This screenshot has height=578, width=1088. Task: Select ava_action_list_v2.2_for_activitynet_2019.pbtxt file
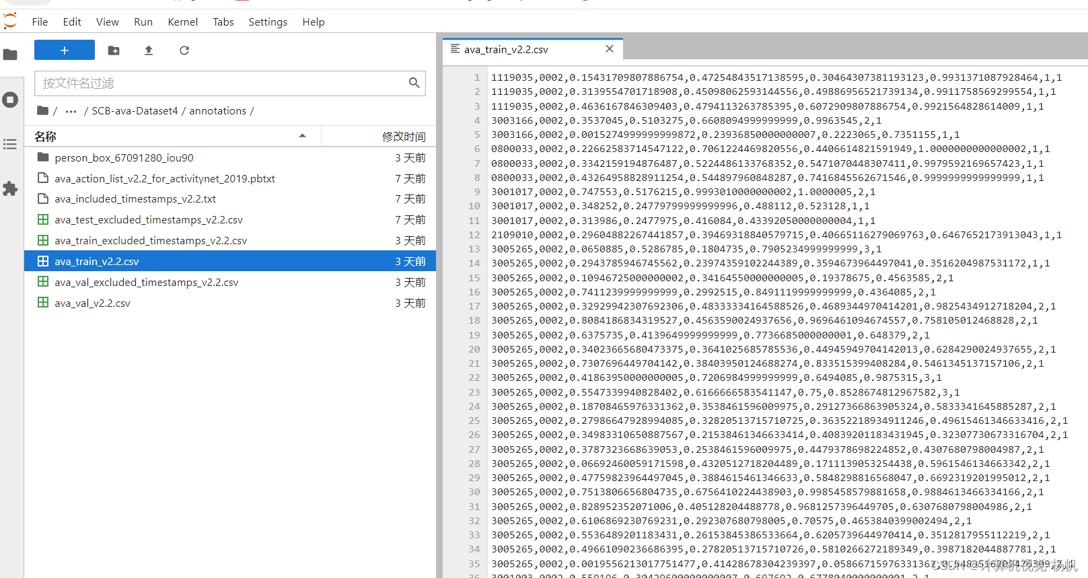coord(230,178)
